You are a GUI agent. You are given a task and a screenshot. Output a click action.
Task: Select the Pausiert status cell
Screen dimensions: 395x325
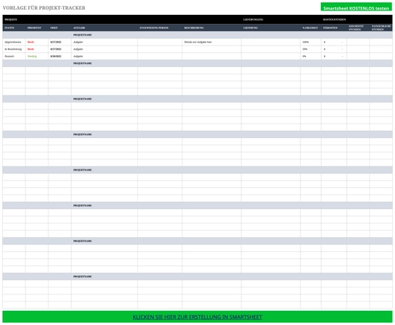[14, 56]
